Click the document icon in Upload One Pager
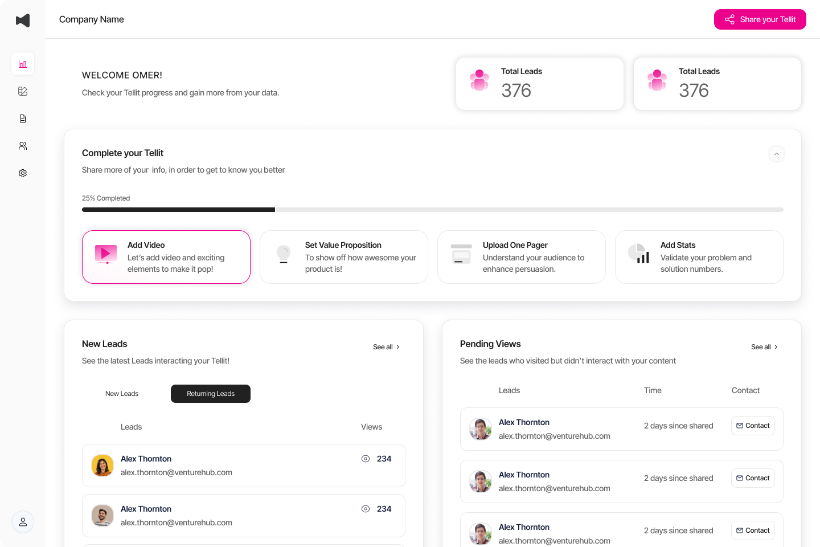 [461, 254]
